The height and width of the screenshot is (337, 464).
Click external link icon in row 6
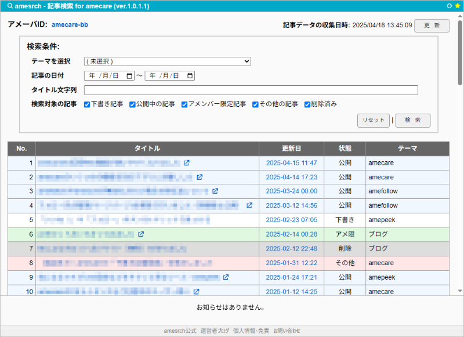[141, 234]
